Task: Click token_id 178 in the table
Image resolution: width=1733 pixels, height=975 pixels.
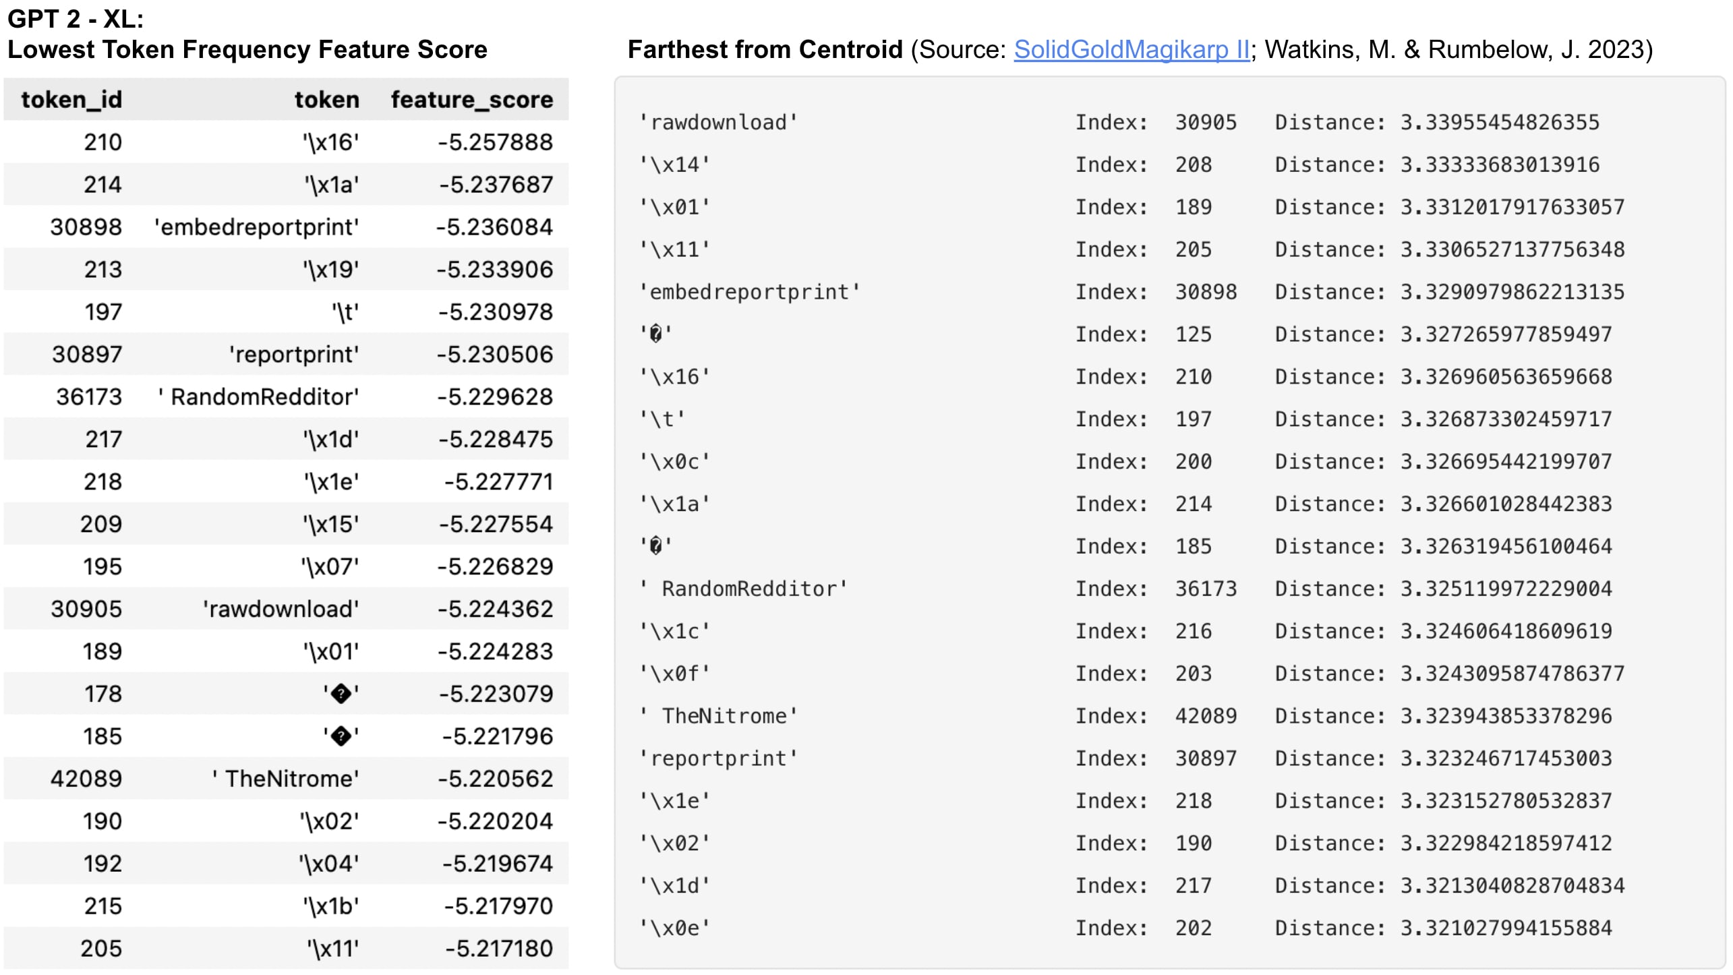Action: [102, 694]
